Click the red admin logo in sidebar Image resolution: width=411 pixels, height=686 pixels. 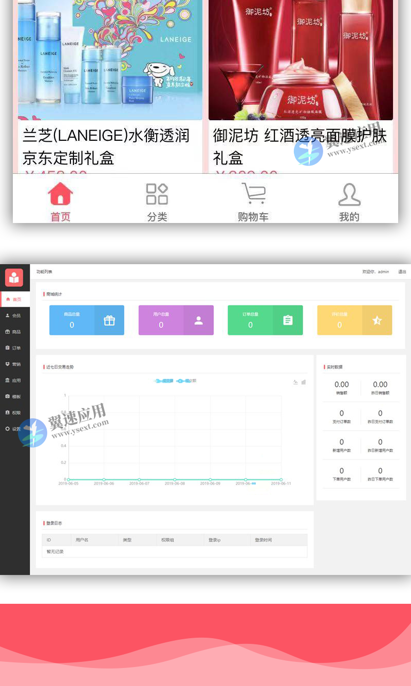(14, 277)
